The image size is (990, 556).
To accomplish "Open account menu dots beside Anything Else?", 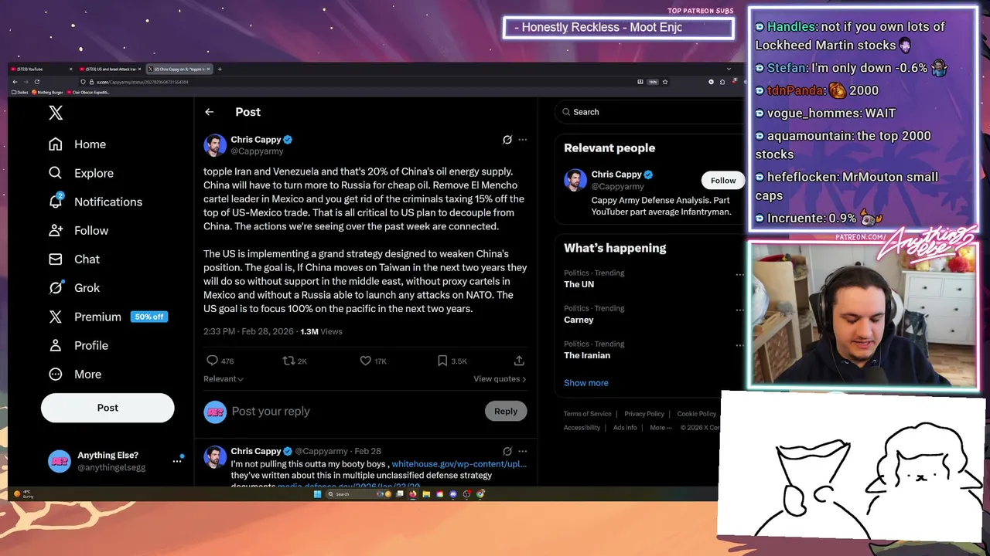I will [177, 461].
